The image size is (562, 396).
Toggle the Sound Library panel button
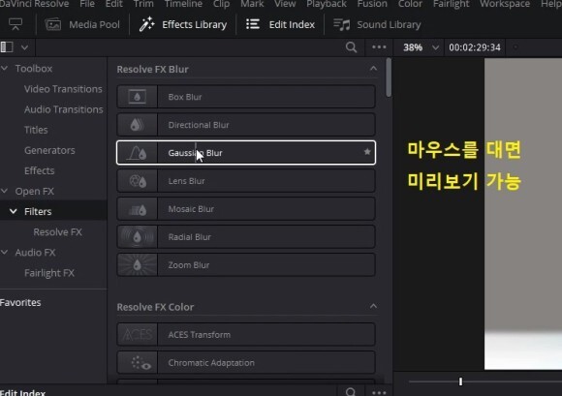coord(377,24)
